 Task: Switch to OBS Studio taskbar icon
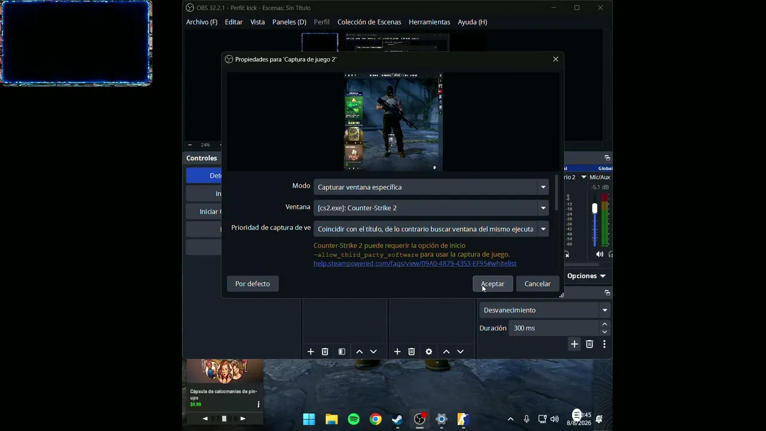tap(420, 419)
